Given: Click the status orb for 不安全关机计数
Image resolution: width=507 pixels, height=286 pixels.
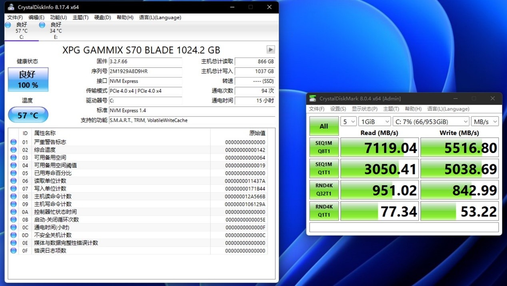Looking at the screenshot, I should pyautogui.click(x=14, y=235).
